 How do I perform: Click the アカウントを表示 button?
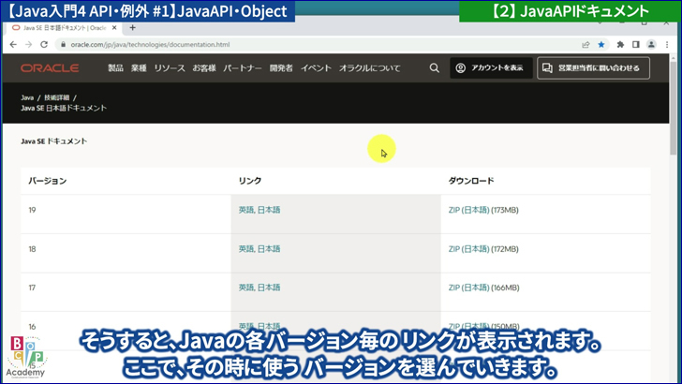(491, 67)
